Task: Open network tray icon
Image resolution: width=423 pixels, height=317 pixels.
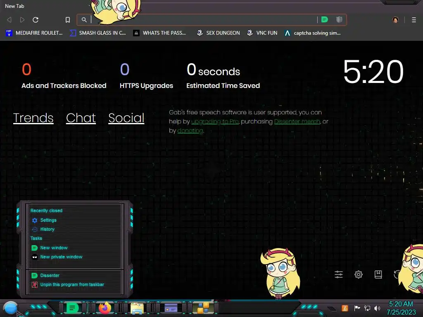Action: (x=367, y=308)
